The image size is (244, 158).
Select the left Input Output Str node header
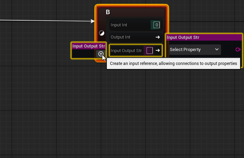pyautogui.click(x=88, y=46)
